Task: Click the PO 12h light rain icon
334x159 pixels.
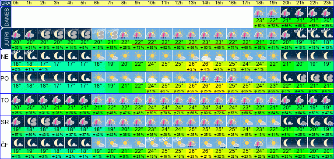Action: (179, 78)
